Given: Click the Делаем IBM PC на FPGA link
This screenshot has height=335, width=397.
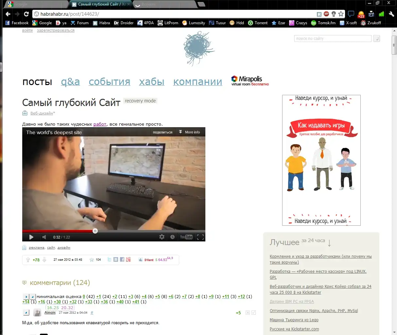Looking at the screenshot, I should pos(291,302).
